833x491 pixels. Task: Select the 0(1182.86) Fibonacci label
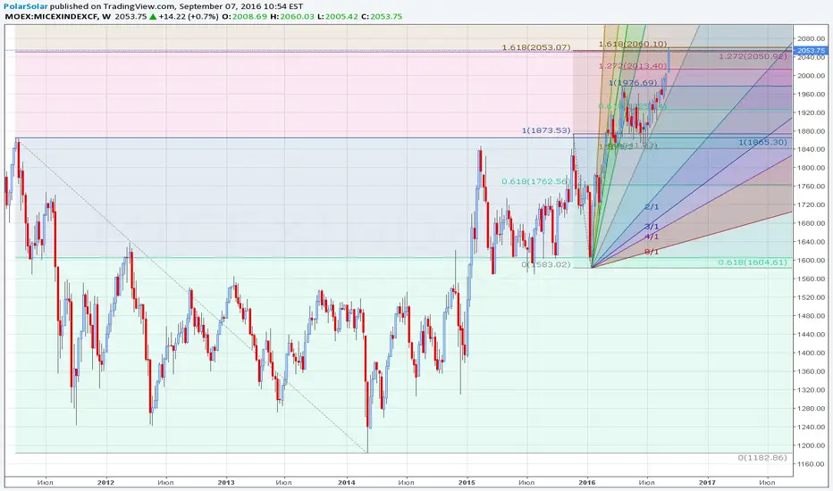762,457
